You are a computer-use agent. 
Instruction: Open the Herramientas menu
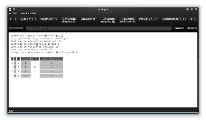pyautogui.click(x=28, y=13)
